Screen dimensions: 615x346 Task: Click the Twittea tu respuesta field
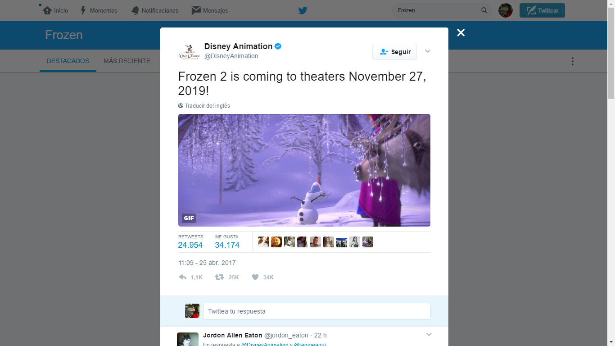[x=317, y=311]
